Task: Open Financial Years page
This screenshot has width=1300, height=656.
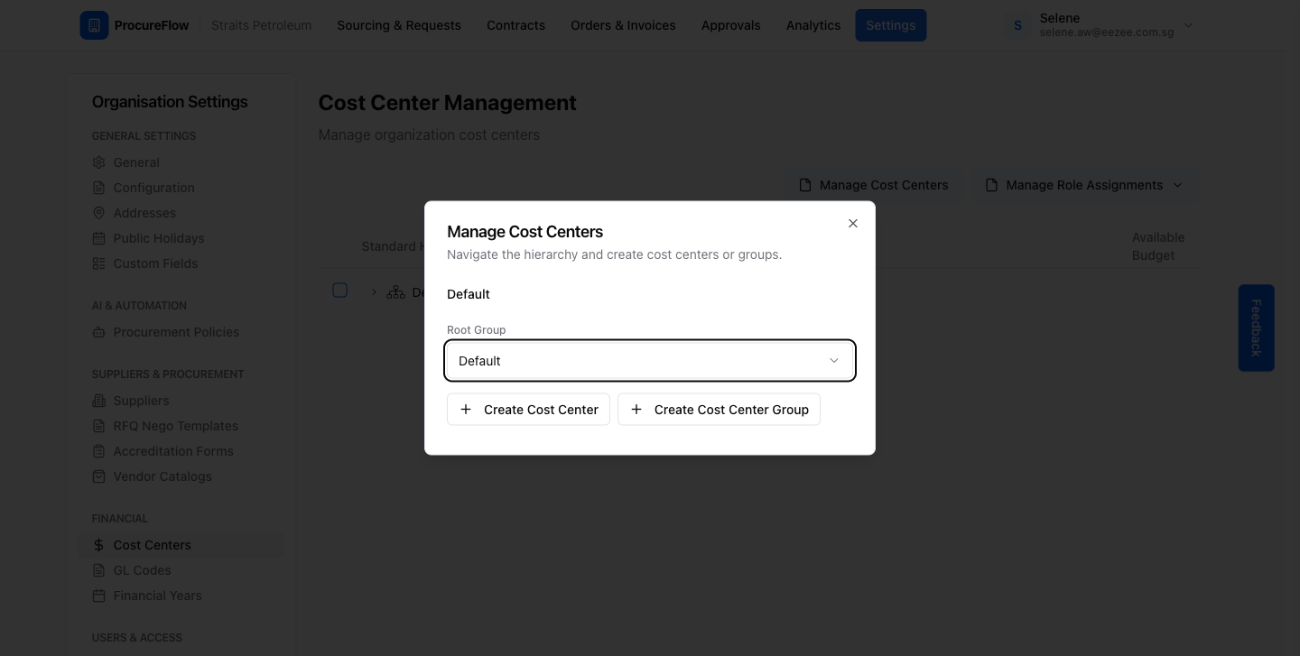Action: (157, 596)
